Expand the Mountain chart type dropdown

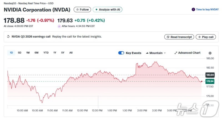coord(156,53)
